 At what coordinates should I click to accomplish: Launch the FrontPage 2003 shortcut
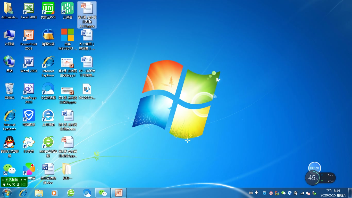pos(29,93)
